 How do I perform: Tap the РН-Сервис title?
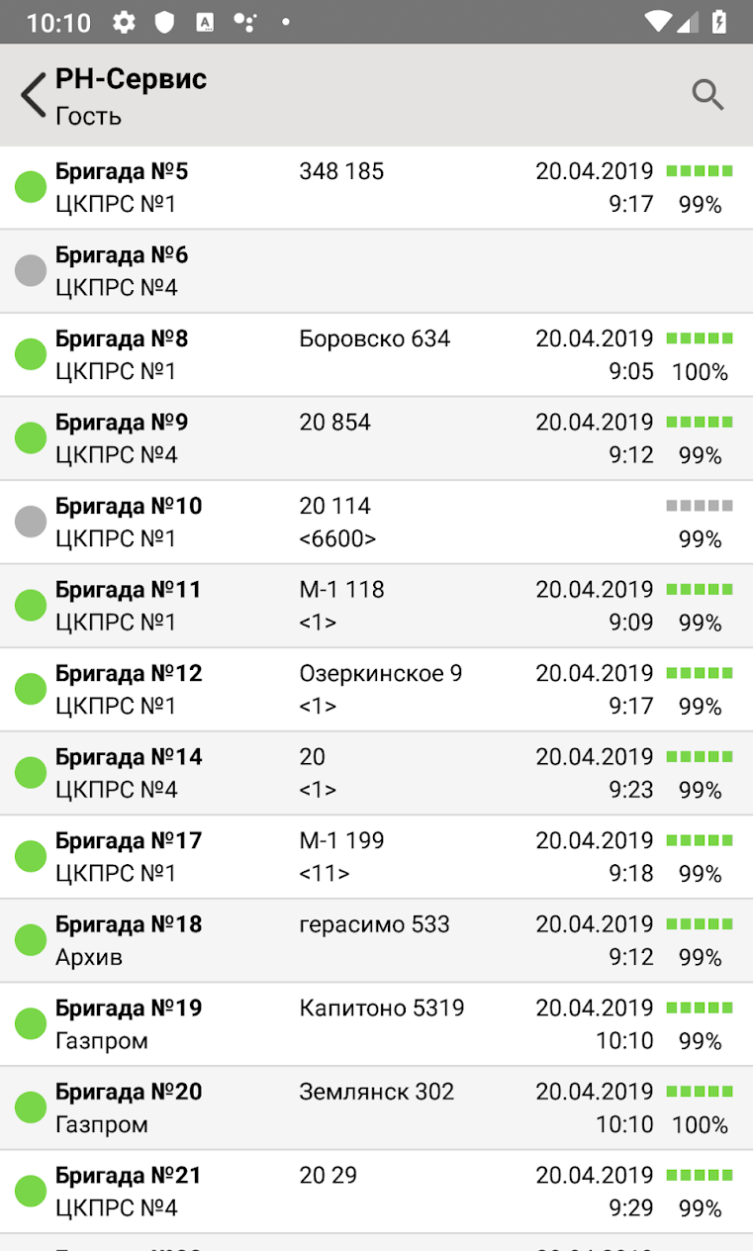point(132,79)
